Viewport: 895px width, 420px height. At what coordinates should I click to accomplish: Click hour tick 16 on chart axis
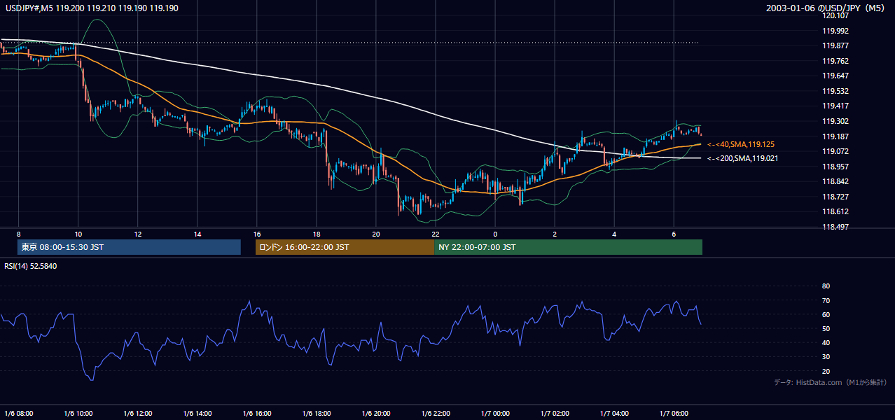tap(257, 234)
